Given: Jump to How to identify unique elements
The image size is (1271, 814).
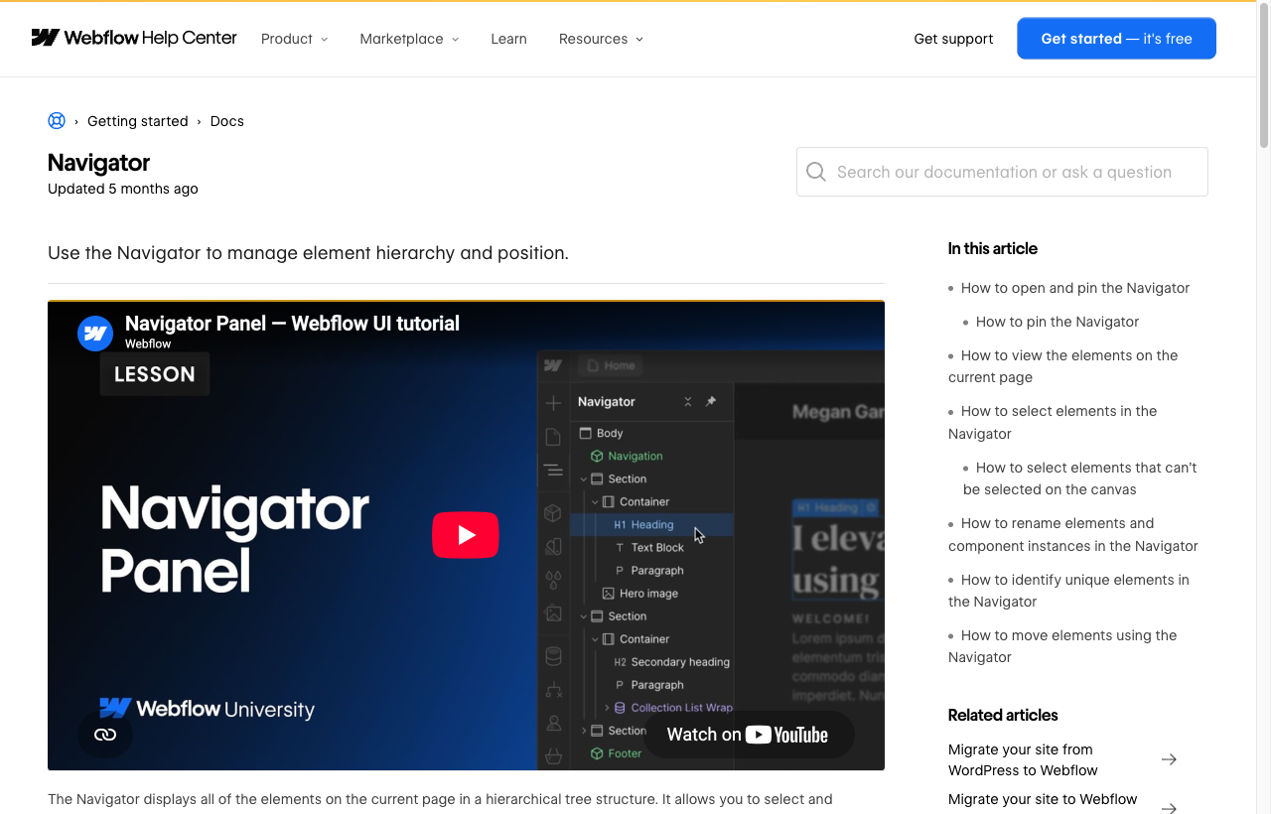Looking at the screenshot, I should point(1068,591).
